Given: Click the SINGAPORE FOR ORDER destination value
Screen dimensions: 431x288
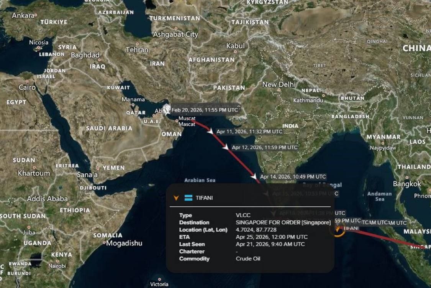Looking at the screenshot, I should click(283, 222).
